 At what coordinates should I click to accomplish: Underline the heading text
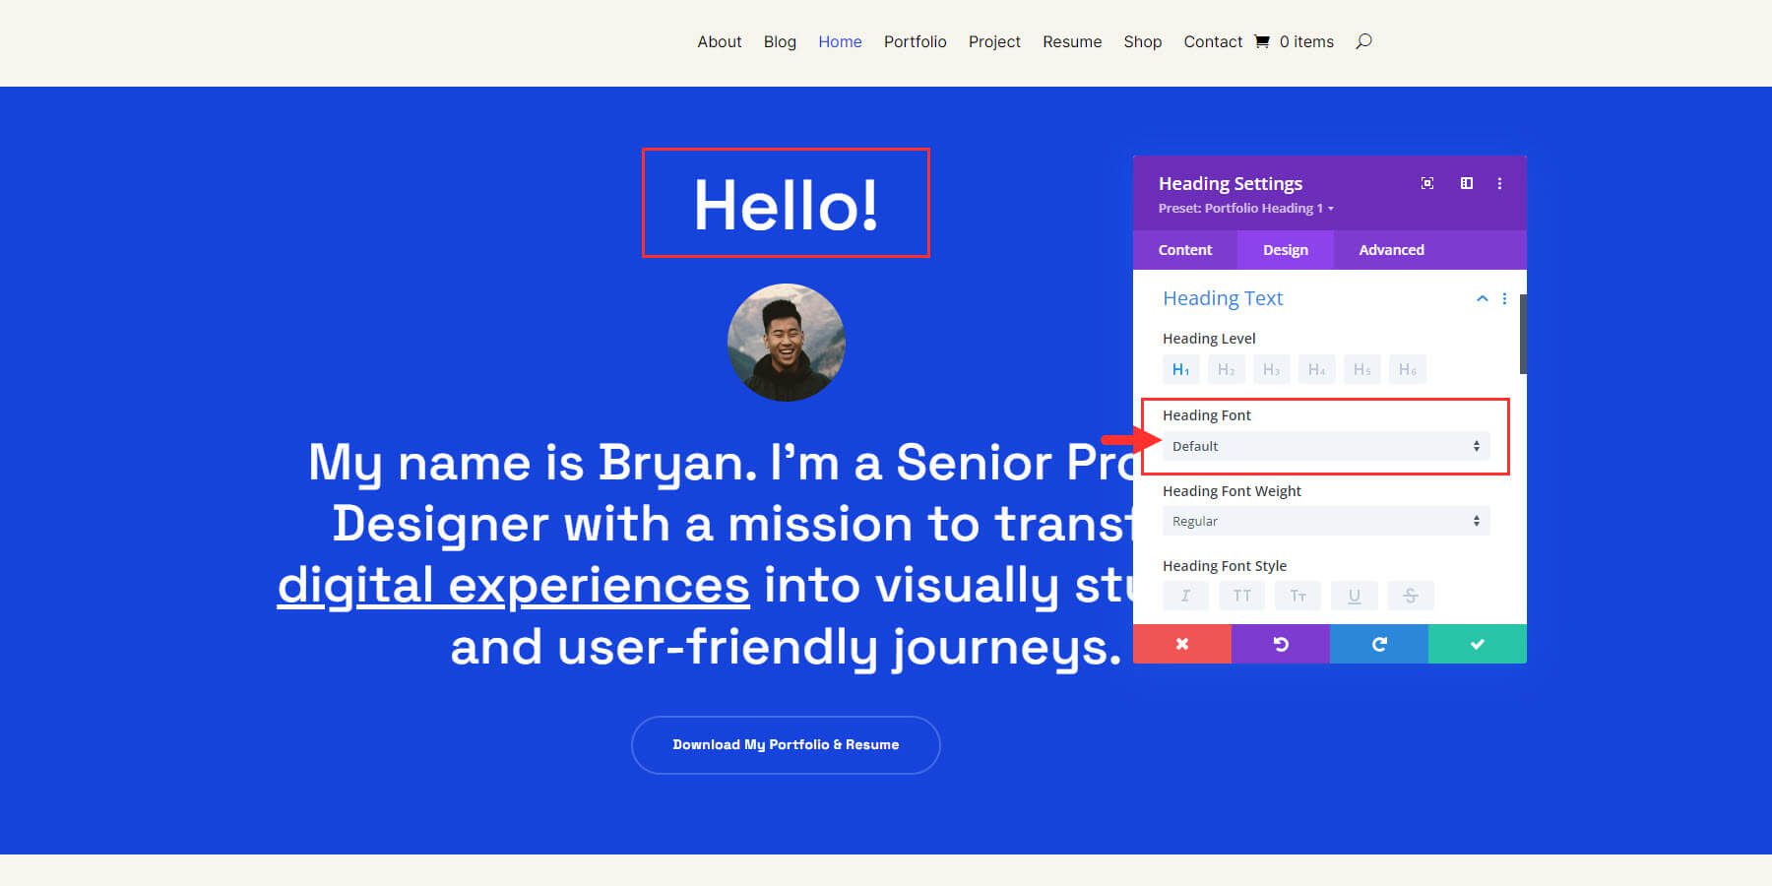(1354, 596)
